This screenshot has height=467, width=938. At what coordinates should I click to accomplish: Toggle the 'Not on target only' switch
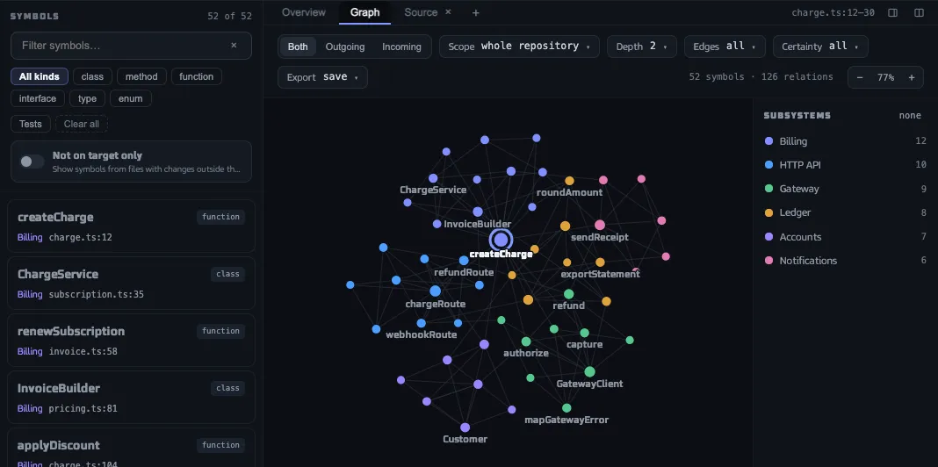(x=32, y=162)
